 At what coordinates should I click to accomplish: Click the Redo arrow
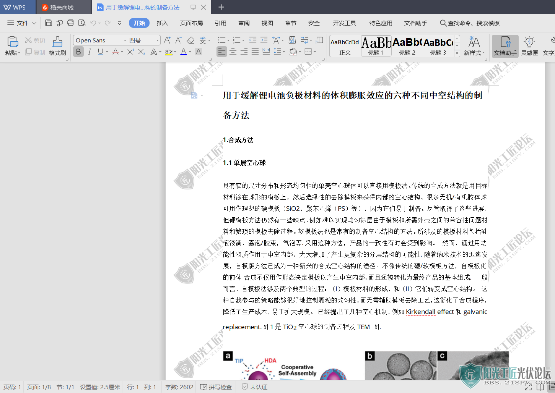click(x=108, y=23)
